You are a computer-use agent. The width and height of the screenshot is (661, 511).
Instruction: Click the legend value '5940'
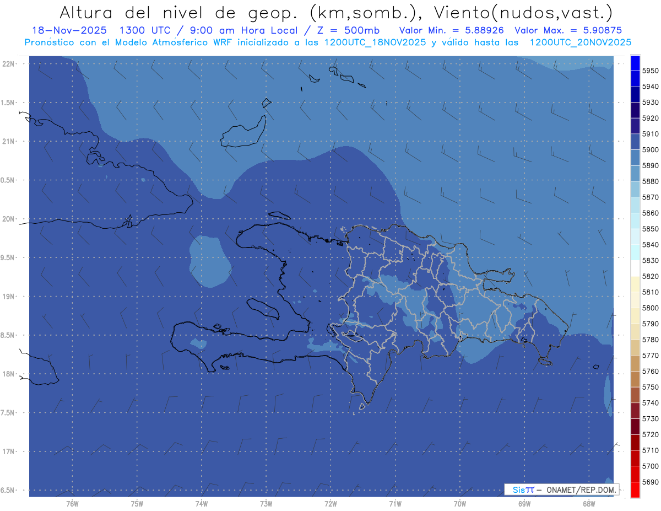click(651, 87)
